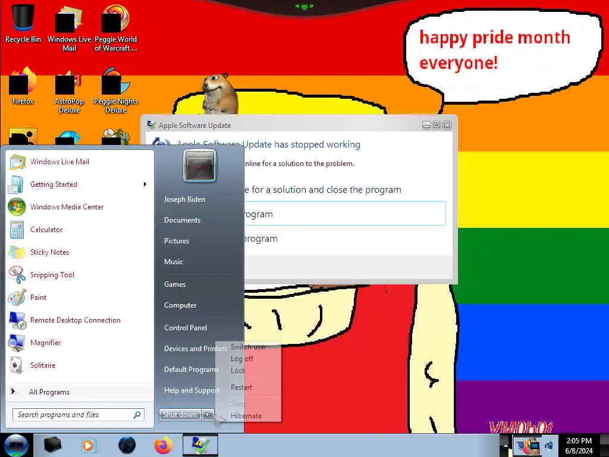Viewport: 609px width, 457px height.
Task: Close the Apple Software Update dialog
Action: click(447, 125)
